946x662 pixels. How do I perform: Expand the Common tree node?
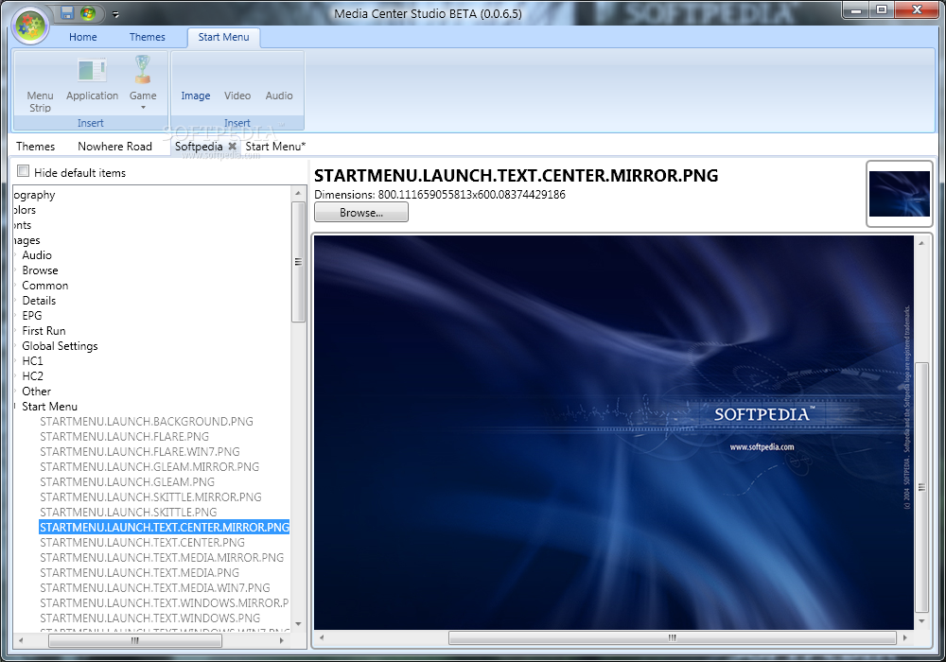(16, 286)
